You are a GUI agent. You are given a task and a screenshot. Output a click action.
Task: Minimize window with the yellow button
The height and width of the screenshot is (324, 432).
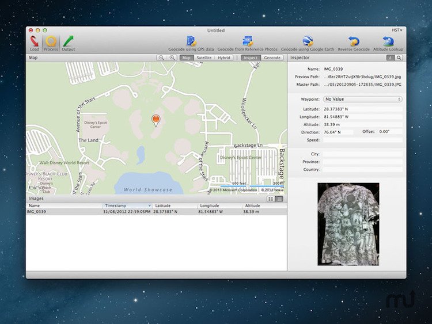[x=38, y=31]
